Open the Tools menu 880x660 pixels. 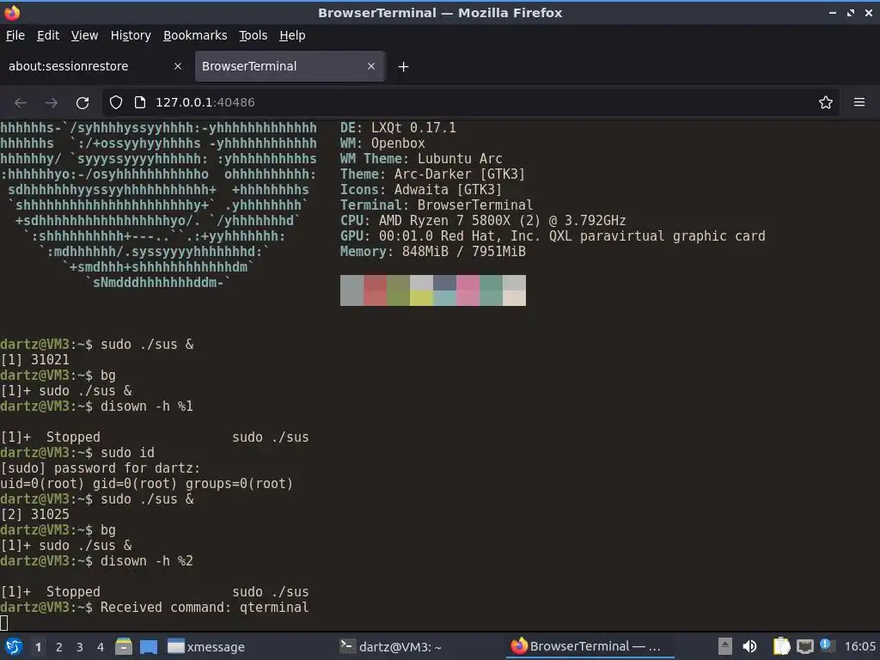pos(254,35)
